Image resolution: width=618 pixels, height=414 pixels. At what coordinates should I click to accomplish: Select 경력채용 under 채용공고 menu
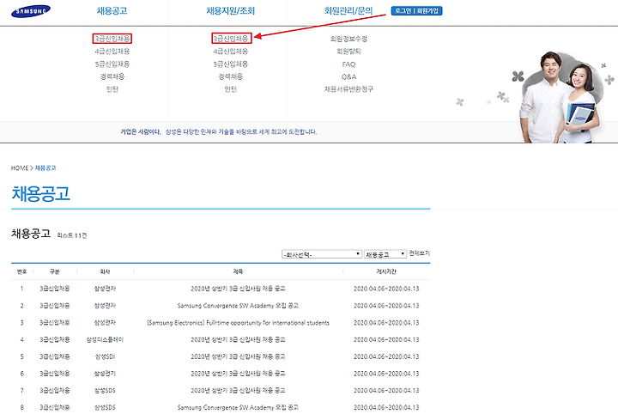(x=112, y=76)
